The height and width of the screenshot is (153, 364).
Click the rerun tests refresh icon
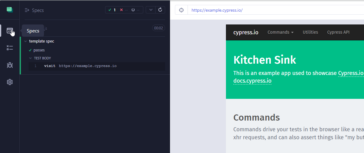[160, 10]
